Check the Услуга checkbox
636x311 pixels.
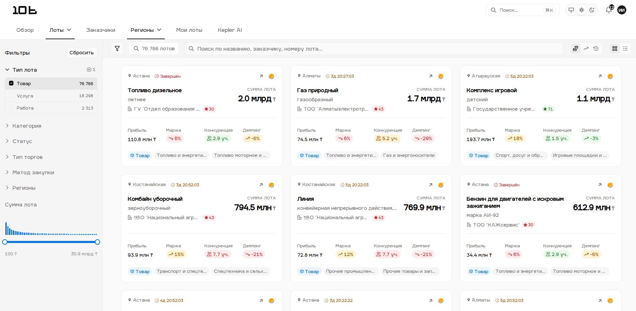[x=11, y=96]
